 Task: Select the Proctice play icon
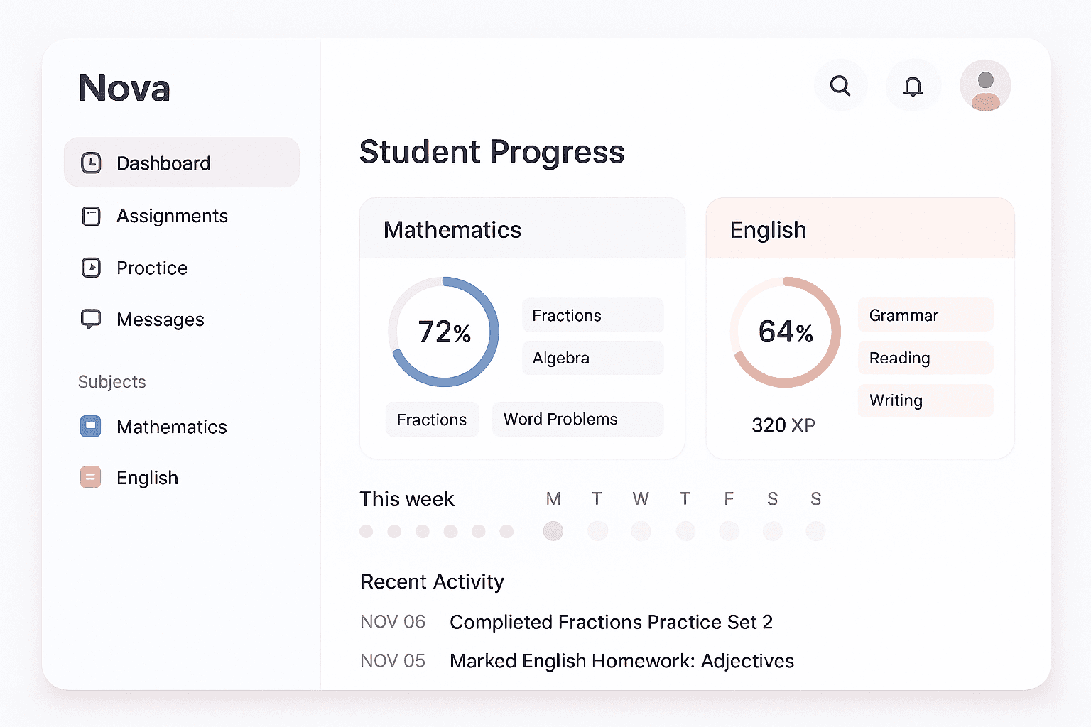(x=92, y=268)
